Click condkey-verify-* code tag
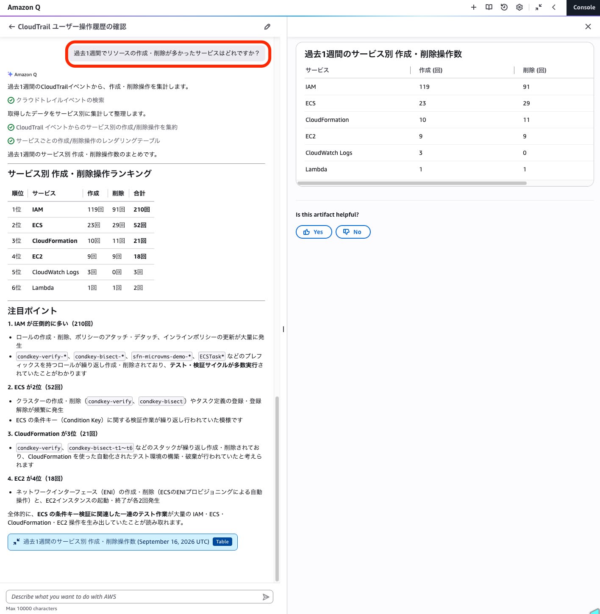The height and width of the screenshot is (614, 600). 42,356
